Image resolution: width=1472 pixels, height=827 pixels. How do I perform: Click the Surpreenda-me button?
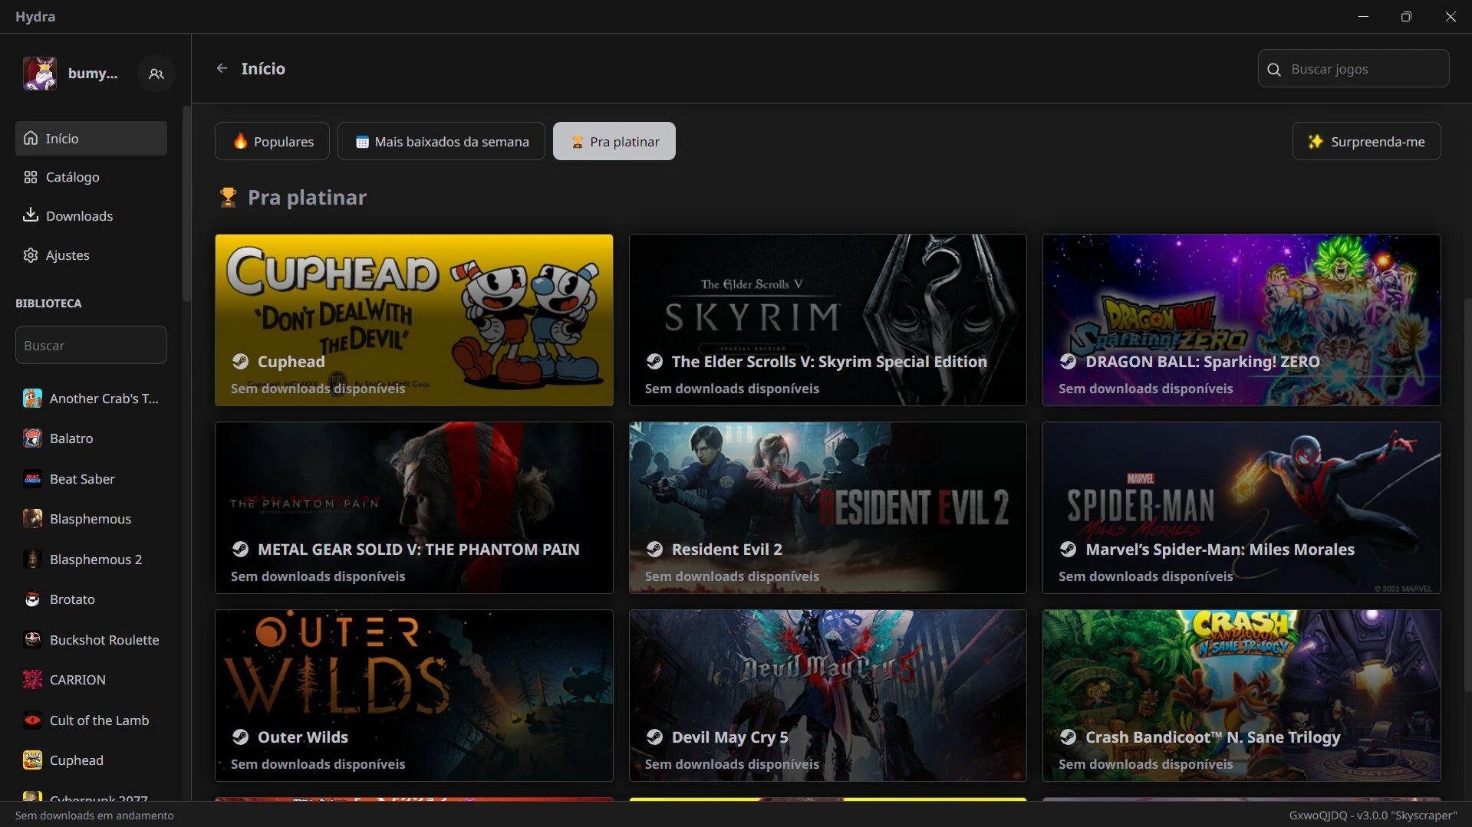[x=1366, y=141]
